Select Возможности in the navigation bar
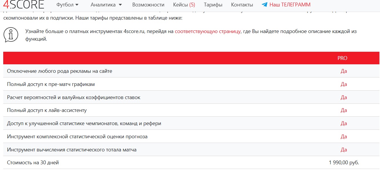This screenshot has height=171, width=380. (x=148, y=5)
